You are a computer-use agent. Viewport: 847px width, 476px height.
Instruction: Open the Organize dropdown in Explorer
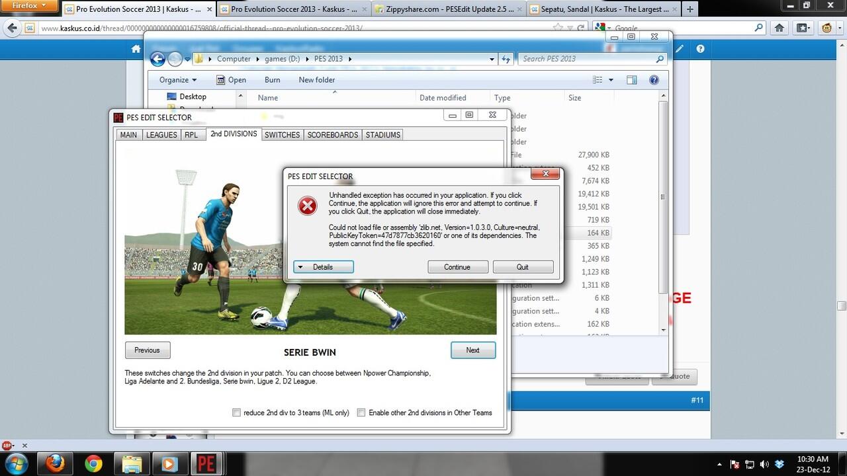[177, 80]
